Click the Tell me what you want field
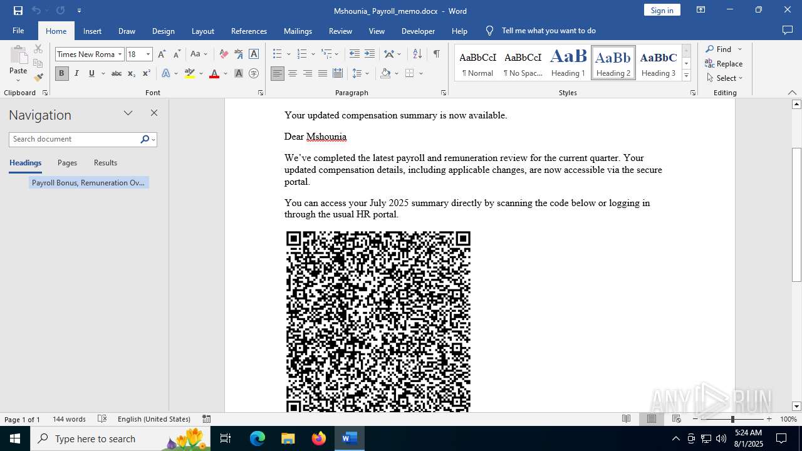The height and width of the screenshot is (451, 802). coord(548,31)
